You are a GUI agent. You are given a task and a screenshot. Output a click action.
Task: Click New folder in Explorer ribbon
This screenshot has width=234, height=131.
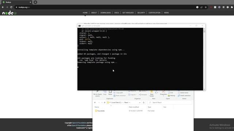coord(152,93)
